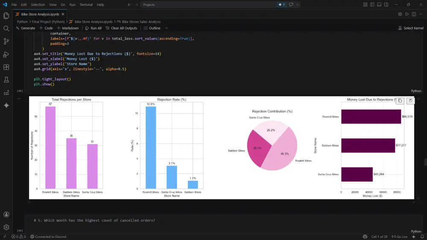Open notebook toolbar overflow ellipsis menu
Image resolution: width=427 pixels, height=240 pixels.
tap(167, 28)
